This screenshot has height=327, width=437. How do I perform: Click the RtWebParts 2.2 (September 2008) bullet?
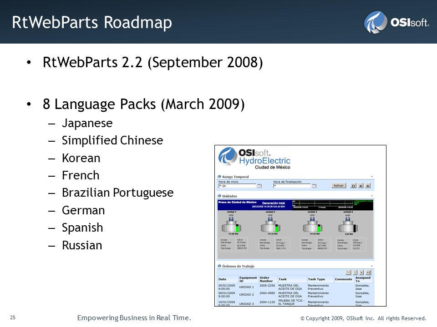click(153, 63)
